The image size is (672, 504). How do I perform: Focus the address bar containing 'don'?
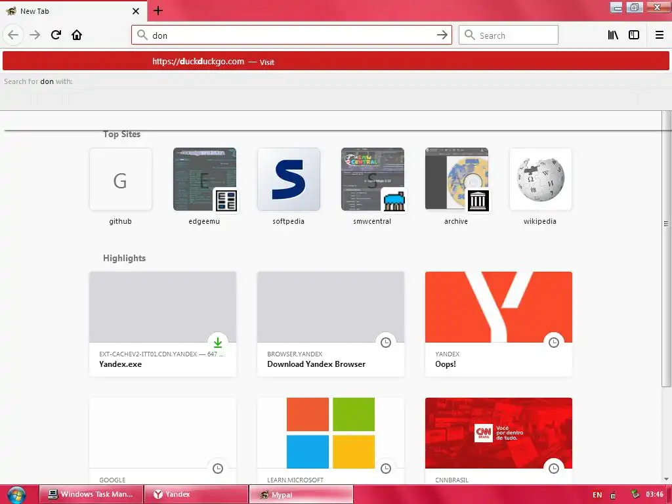pyautogui.click(x=291, y=35)
